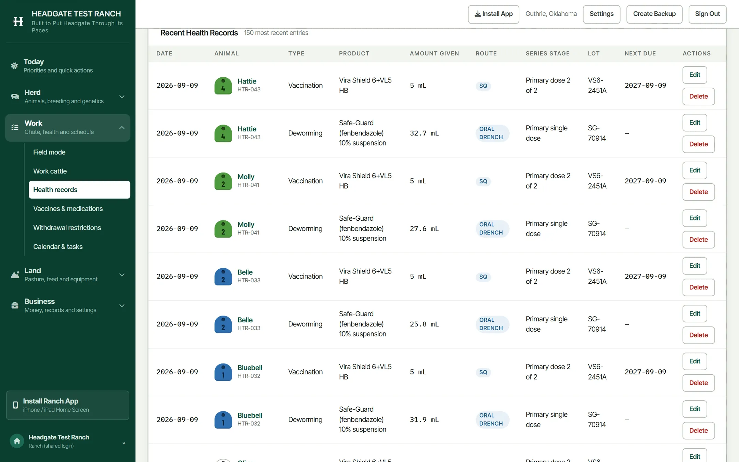Viewport: 739px width, 462px height.
Task: Delete Hattie's Deworming record
Action: pyautogui.click(x=698, y=144)
